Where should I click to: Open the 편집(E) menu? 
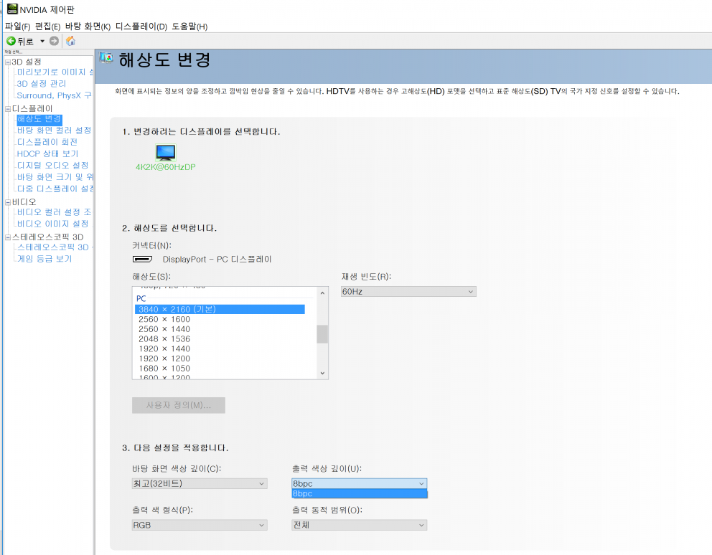(x=47, y=27)
